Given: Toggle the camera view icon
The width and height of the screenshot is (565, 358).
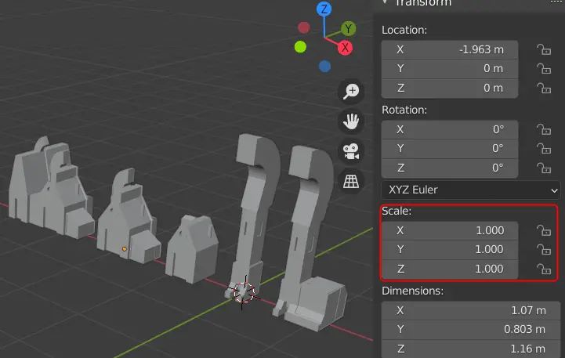Looking at the screenshot, I should coord(351,151).
